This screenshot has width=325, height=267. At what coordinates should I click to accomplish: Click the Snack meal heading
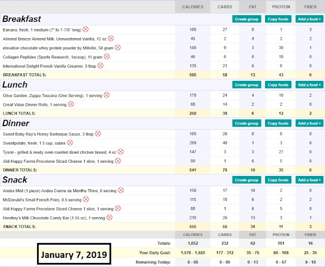15,180
